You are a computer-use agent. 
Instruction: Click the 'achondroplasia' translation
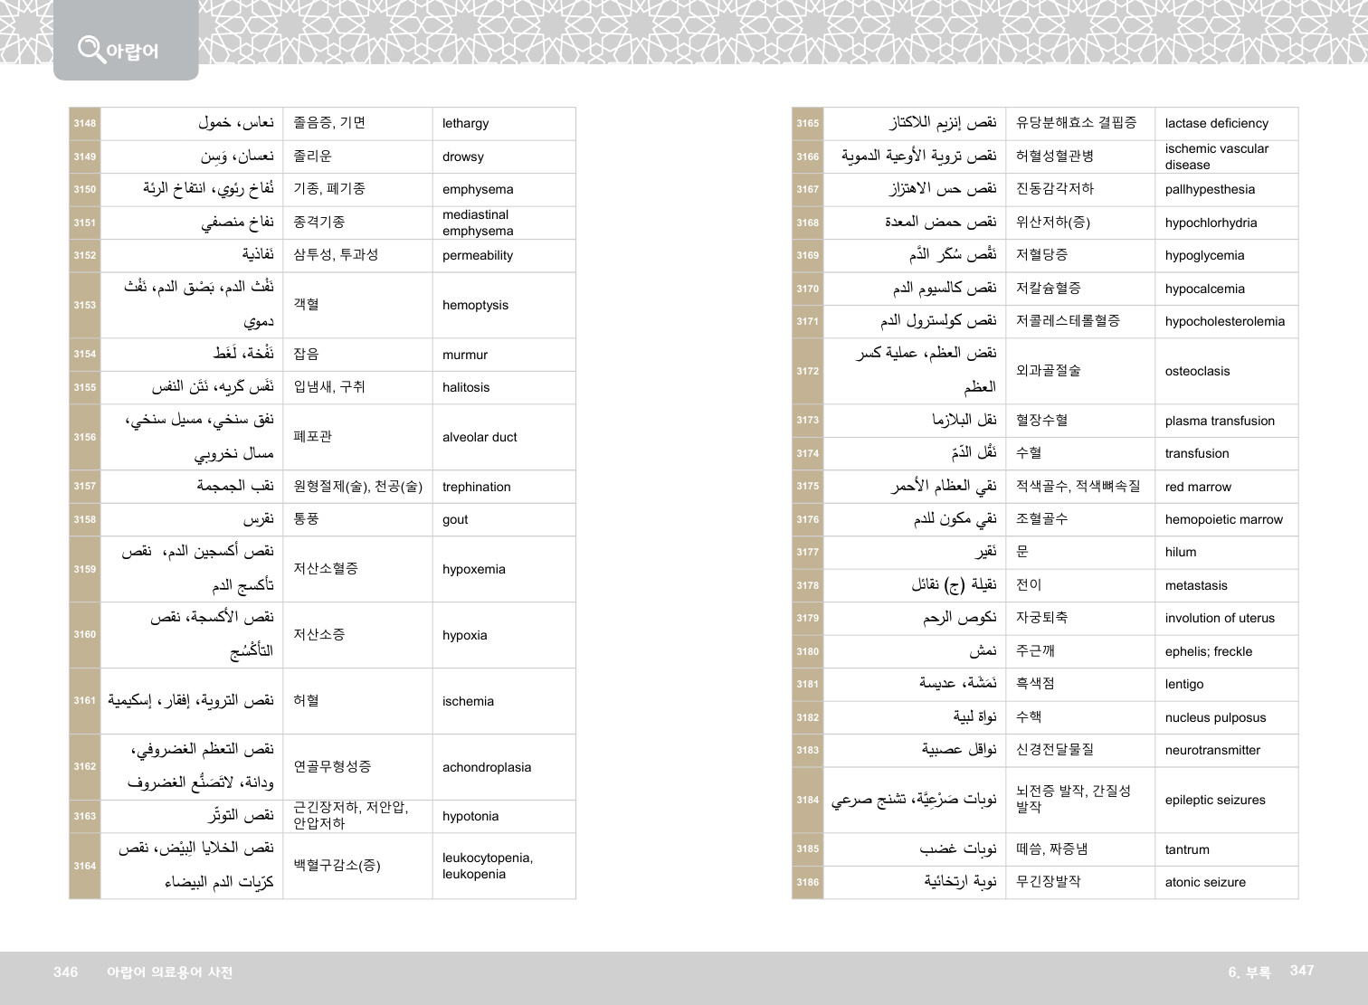tap(487, 768)
